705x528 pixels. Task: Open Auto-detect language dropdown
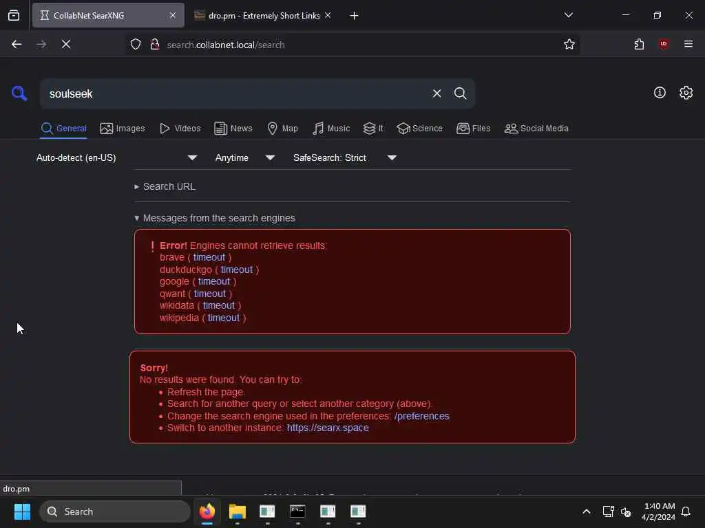point(117,157)
